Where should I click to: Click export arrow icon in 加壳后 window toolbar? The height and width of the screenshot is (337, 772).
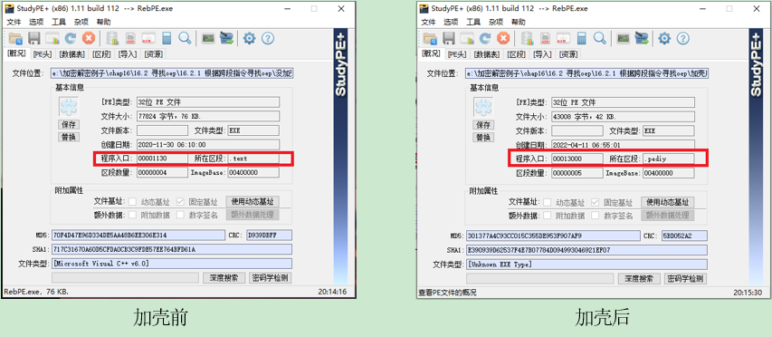click(641, 38)
